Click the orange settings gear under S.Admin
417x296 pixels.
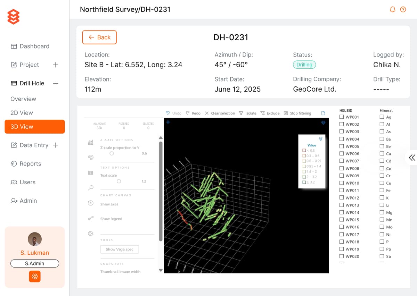34,276
